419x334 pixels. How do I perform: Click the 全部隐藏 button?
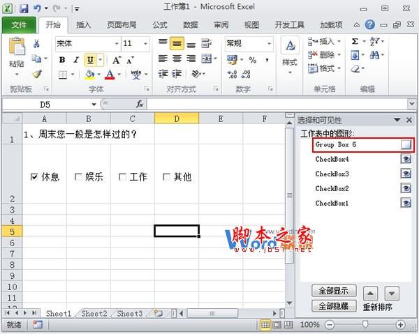(x=335, y=305)
